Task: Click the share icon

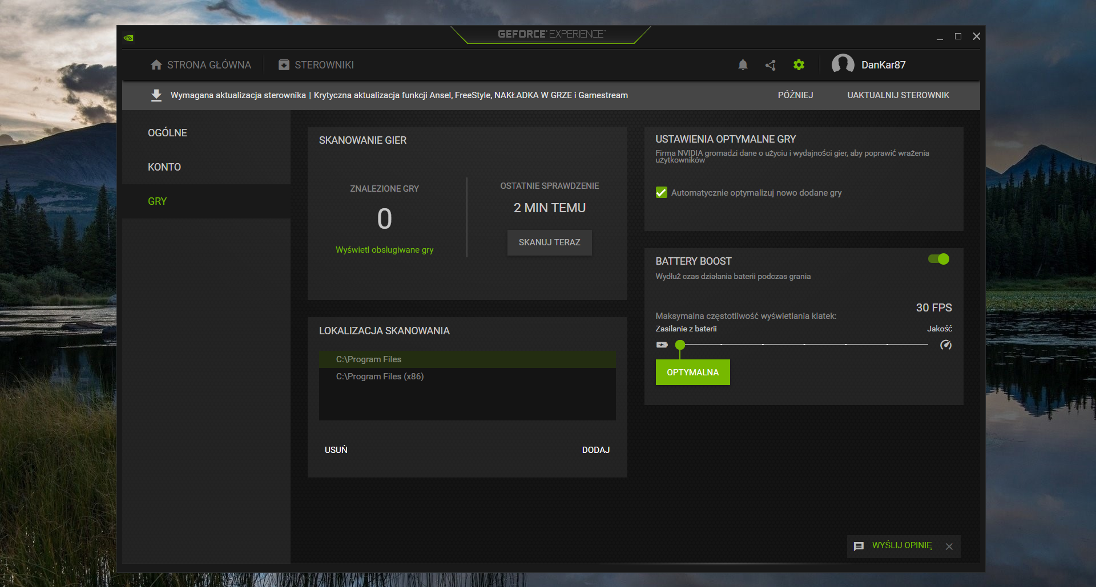Action: (771, 65)
